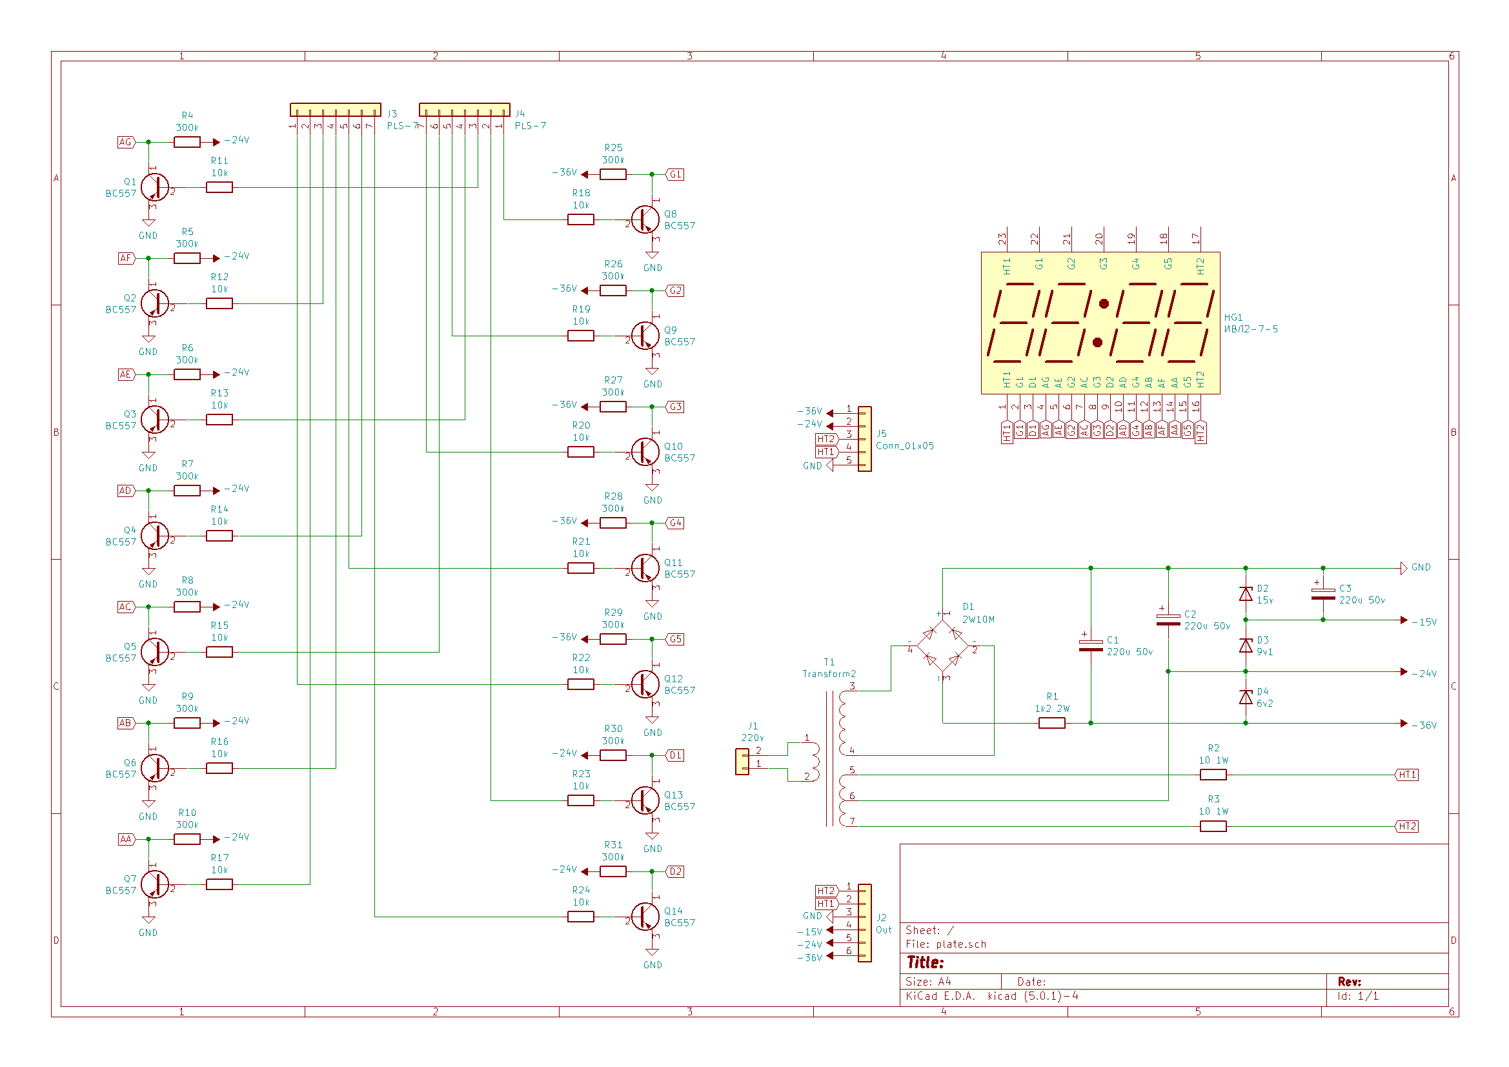Click resistor R17 10k symbol

click(219, 885)
